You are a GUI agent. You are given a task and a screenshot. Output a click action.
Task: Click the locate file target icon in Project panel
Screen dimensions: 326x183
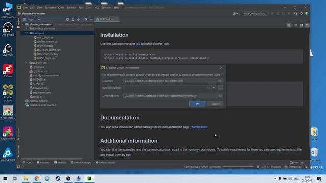pos(67,19)
